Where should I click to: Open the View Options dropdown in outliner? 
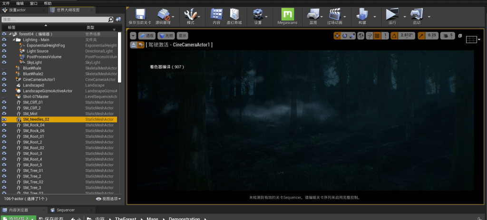(x=108, y=199)
